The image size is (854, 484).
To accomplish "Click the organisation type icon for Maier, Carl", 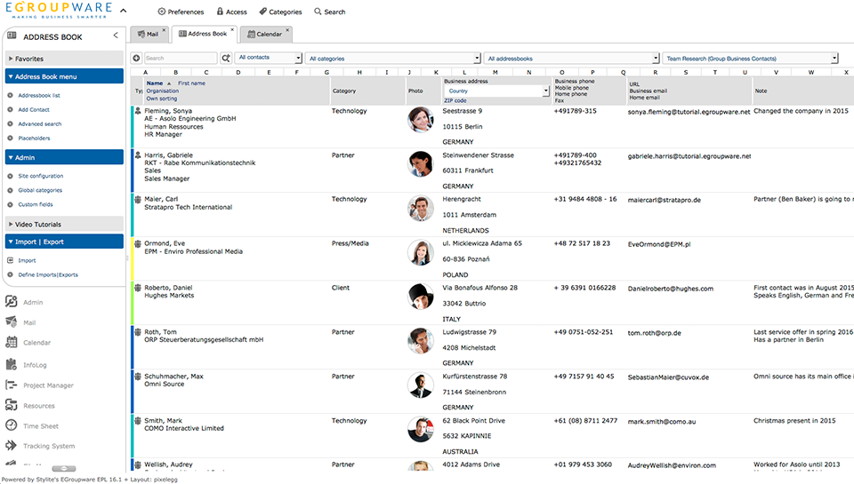I will click(138, 199).
